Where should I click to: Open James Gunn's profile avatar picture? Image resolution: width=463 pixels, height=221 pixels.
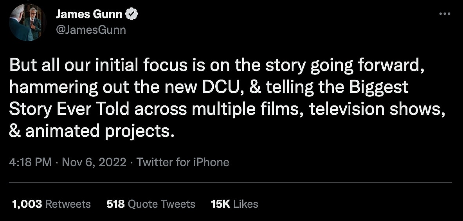coord(27,23)
